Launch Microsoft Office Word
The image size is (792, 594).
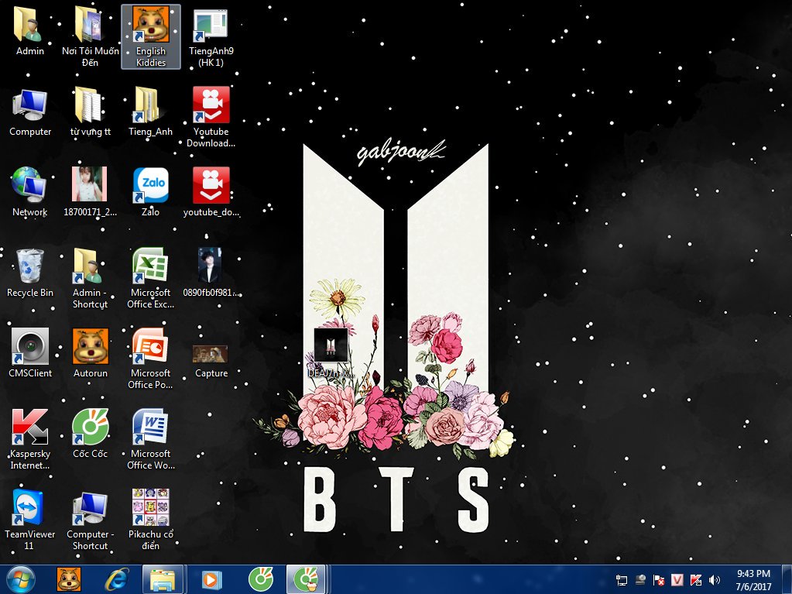coord(150,439)
